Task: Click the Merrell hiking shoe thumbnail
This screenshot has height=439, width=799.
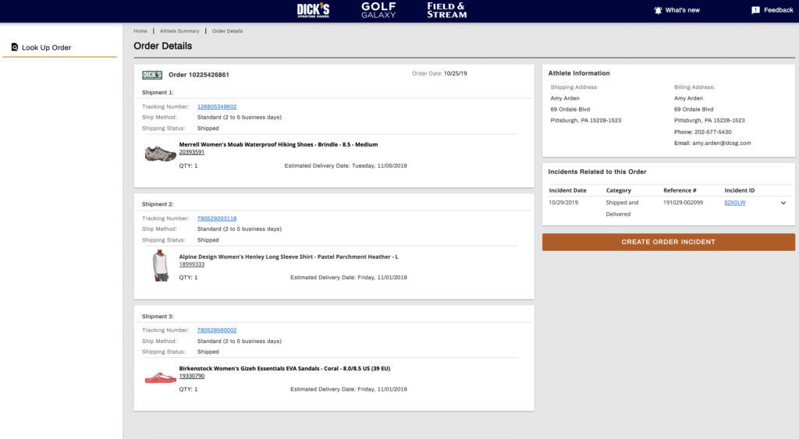Action: pyautogui.click(x=160, y=154)
